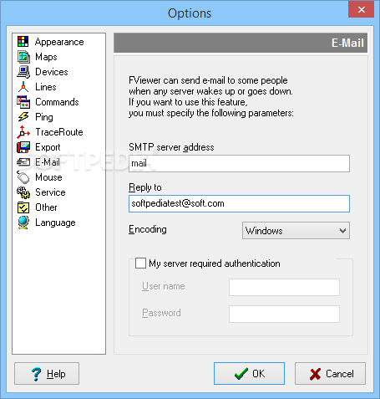Click the Cancel button

[330, 374]
